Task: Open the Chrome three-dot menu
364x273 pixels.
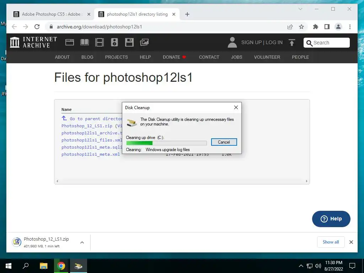Action: [x=350, y=27]
